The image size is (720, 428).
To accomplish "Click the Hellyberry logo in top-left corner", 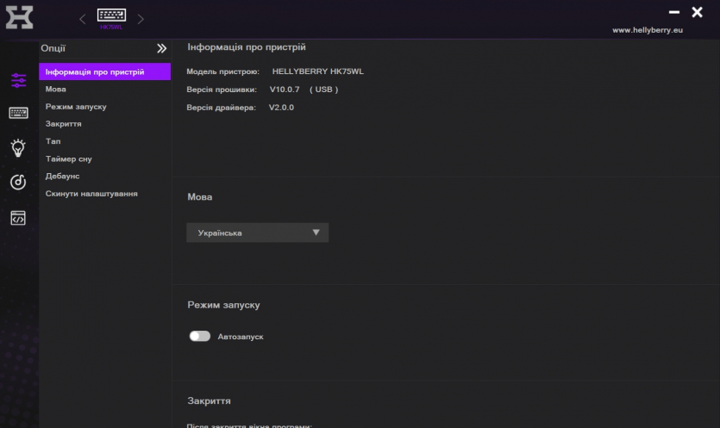I will coord(19,16).
